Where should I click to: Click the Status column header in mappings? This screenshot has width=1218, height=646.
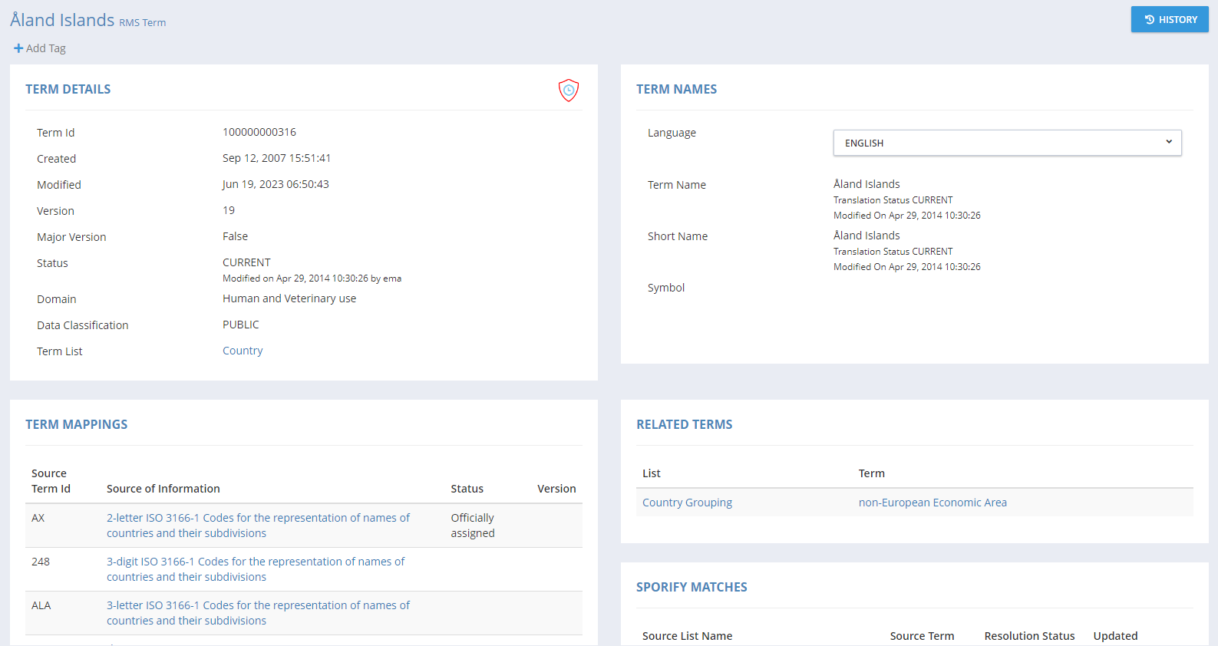pyautogui.click(x=467, y=489)
